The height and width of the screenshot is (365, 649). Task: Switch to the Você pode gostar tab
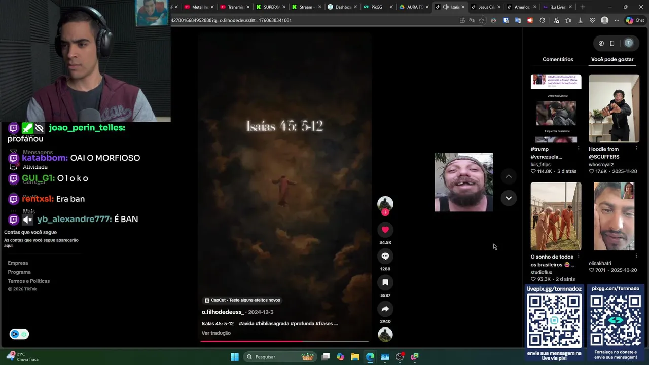[612, 59]
